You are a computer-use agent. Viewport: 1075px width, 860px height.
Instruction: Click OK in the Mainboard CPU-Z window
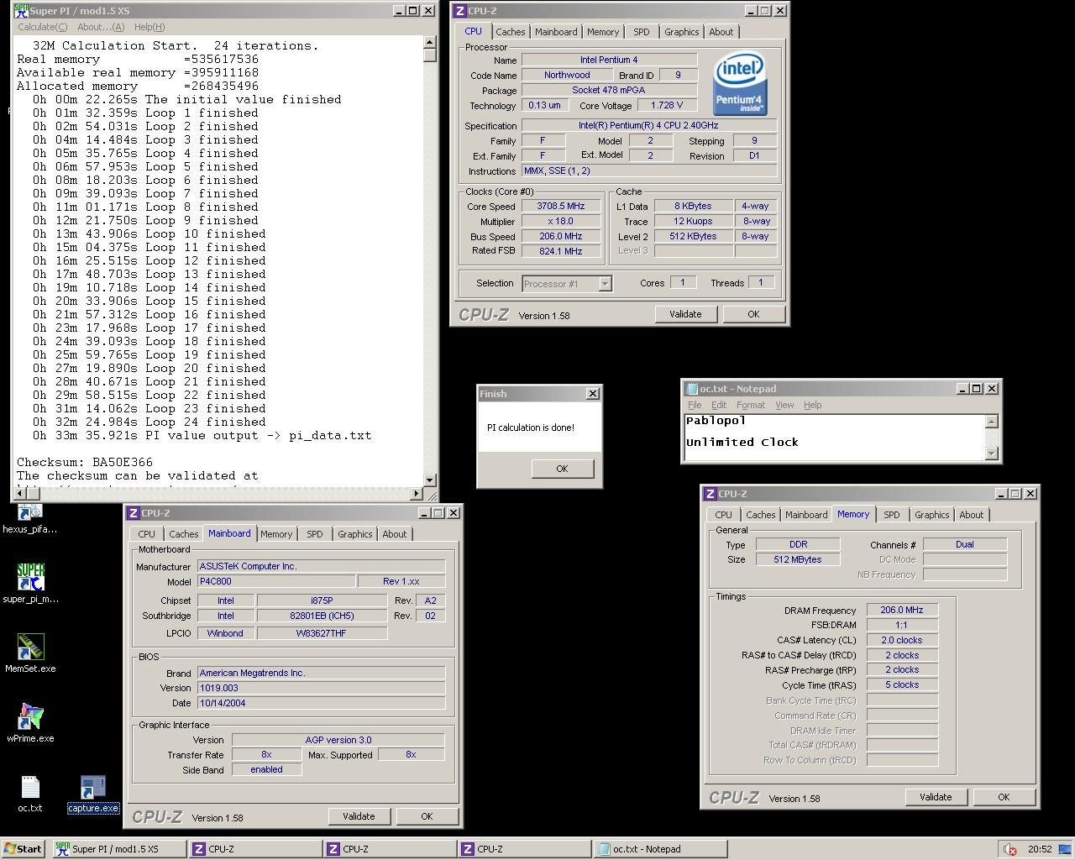pos(427,816)
